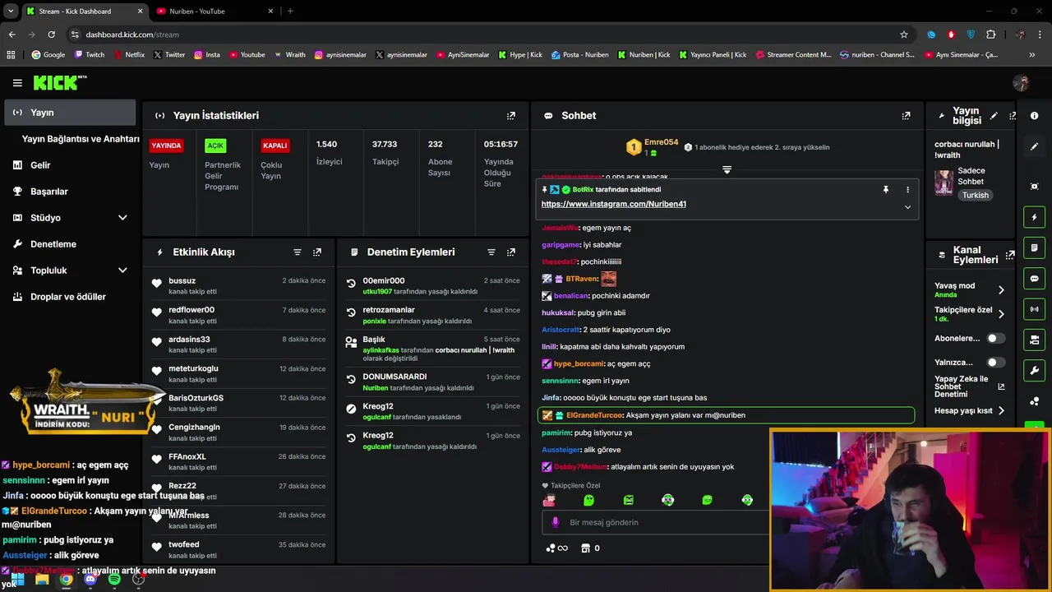This screenshot has height=592, width=1052.
Task: Open Takipçilere özel duration options
Action: pos(970,313)
